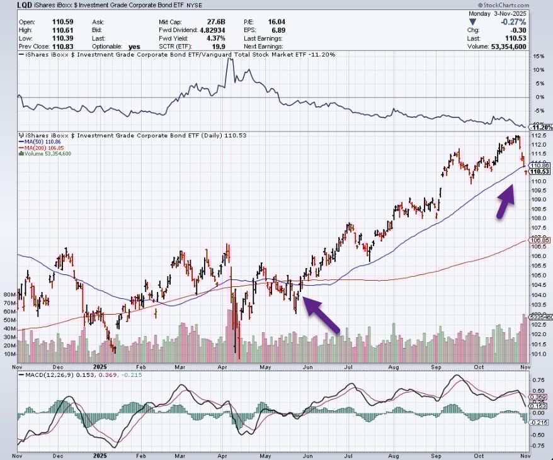Click the header Volume value 53,354,600

point(508,47)
